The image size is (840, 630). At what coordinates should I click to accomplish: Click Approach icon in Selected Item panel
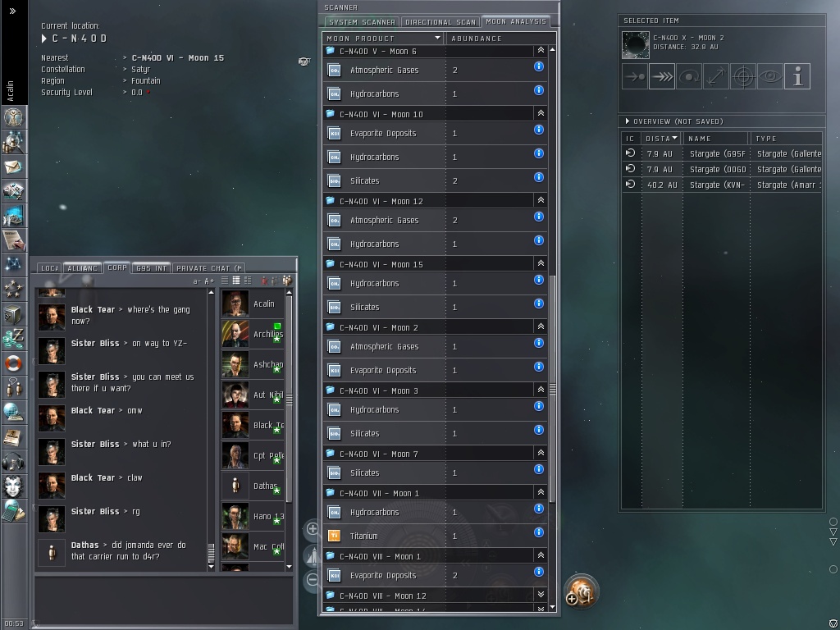point(635,76)
